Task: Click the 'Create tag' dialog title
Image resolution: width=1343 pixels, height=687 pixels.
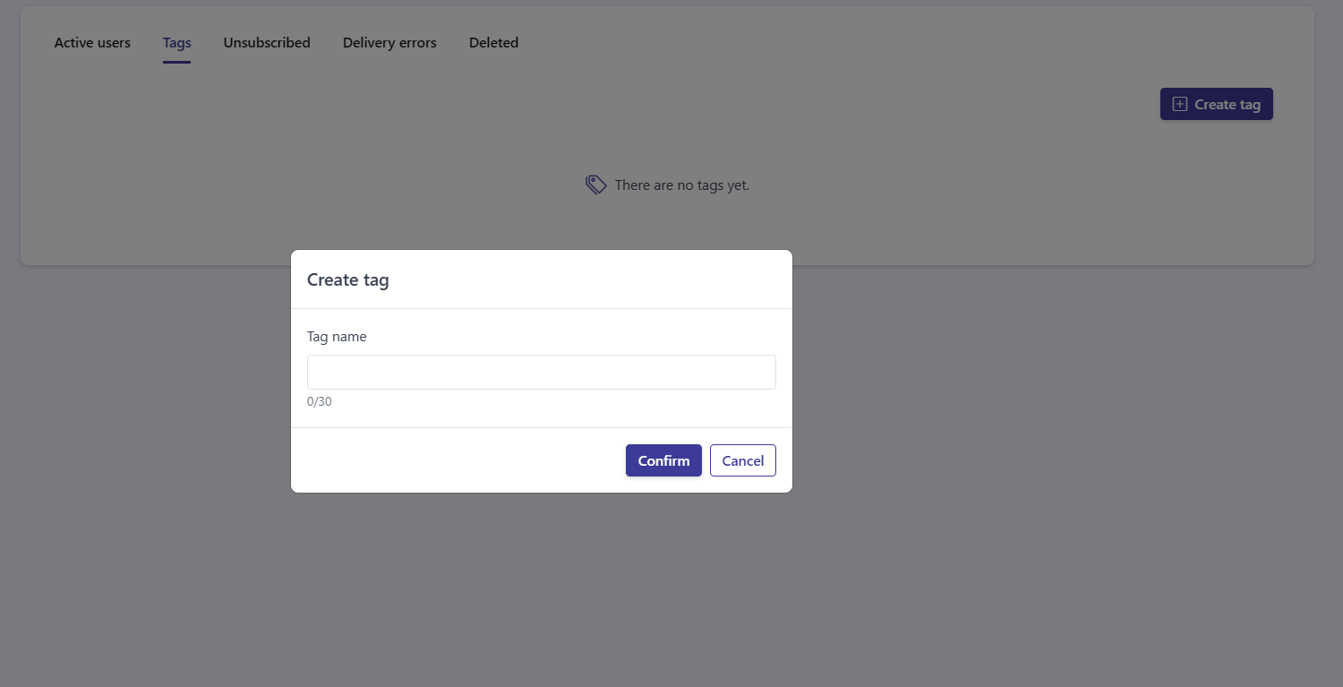Action: pos(348,279)
